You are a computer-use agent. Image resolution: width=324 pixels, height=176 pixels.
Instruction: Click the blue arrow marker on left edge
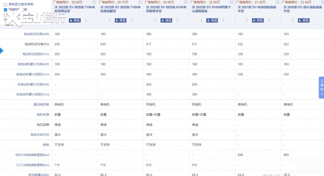click(2, 51)
